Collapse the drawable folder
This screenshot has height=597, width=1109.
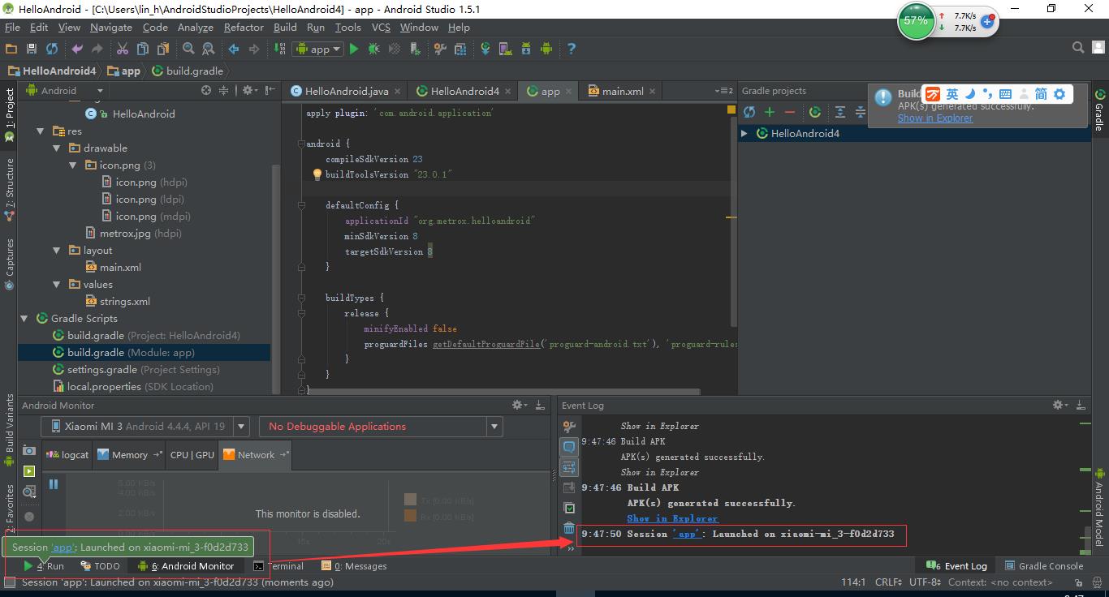(x=57, y=148)
